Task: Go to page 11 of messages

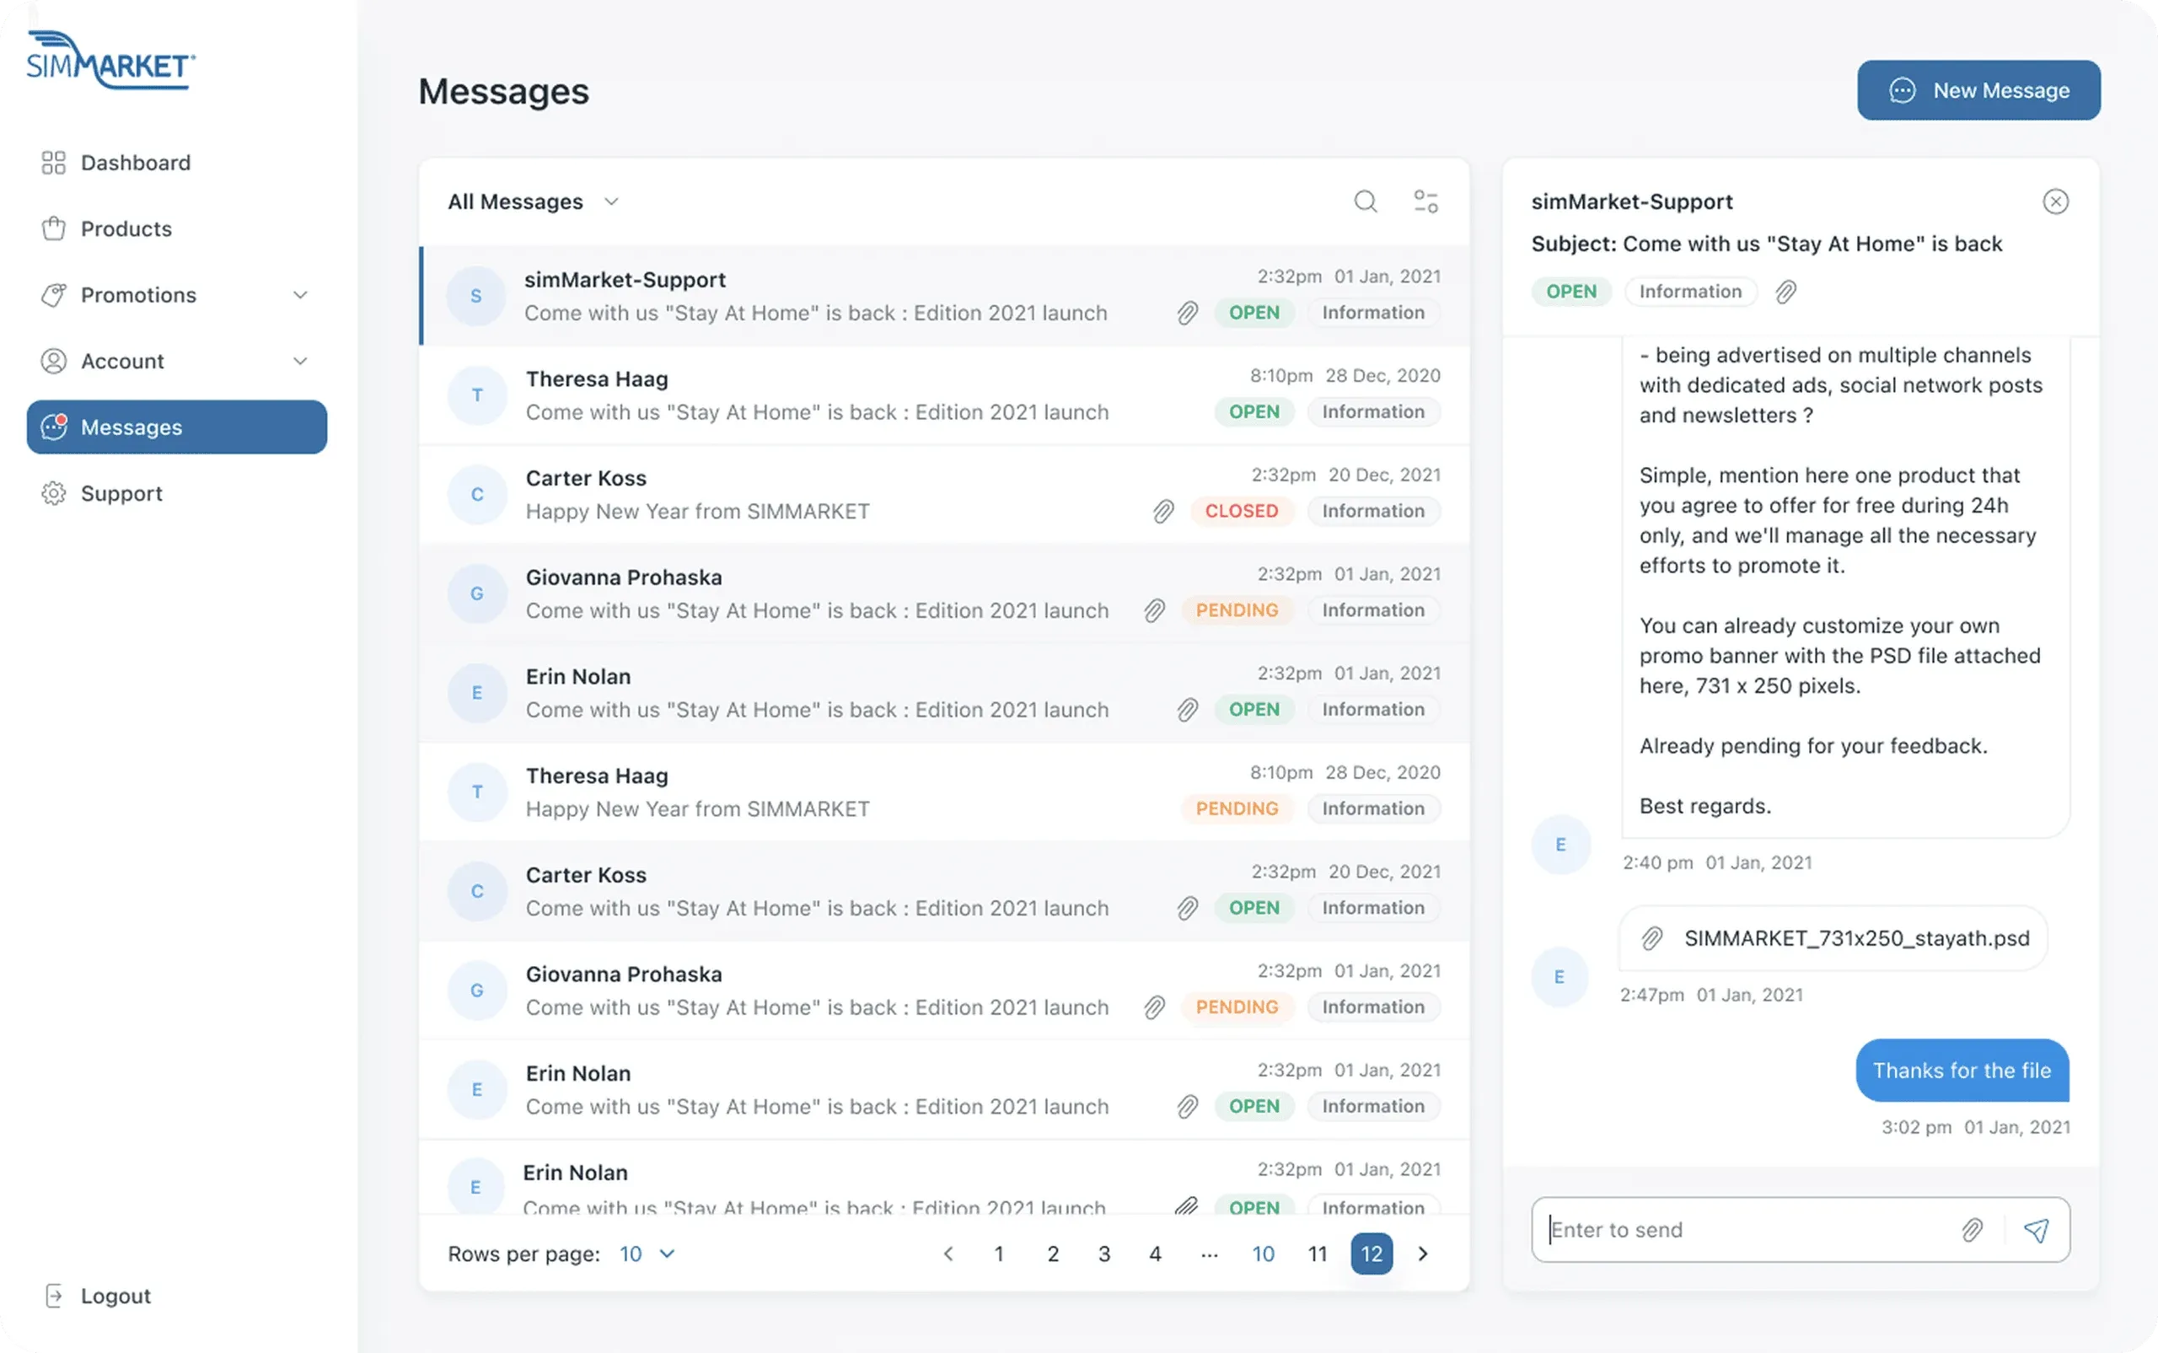Action: 1317,1254
